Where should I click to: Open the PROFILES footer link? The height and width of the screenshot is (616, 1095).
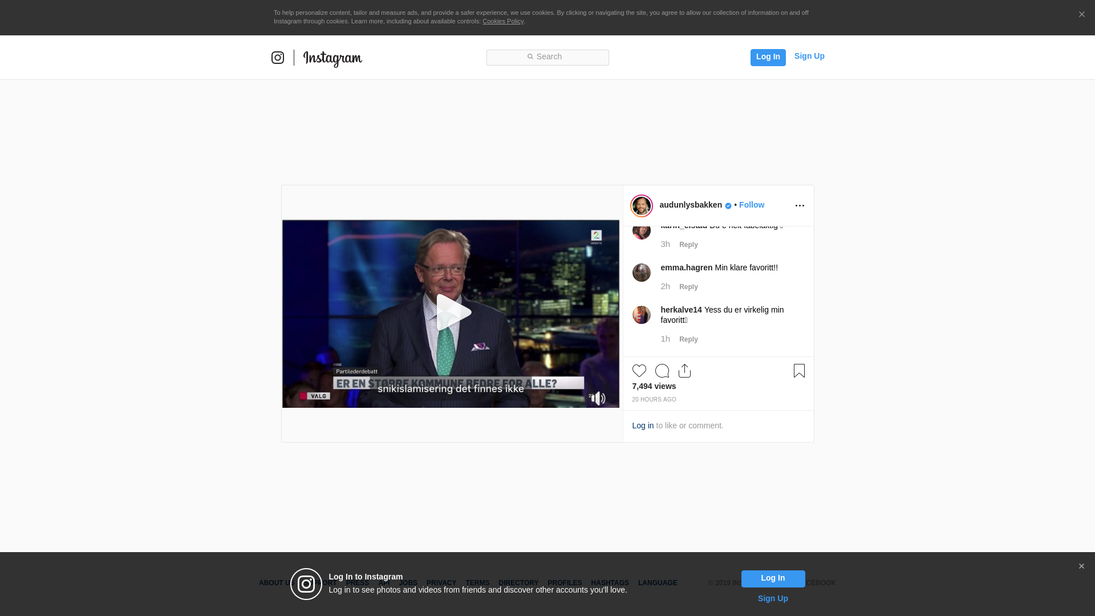[x=565, y=583]
